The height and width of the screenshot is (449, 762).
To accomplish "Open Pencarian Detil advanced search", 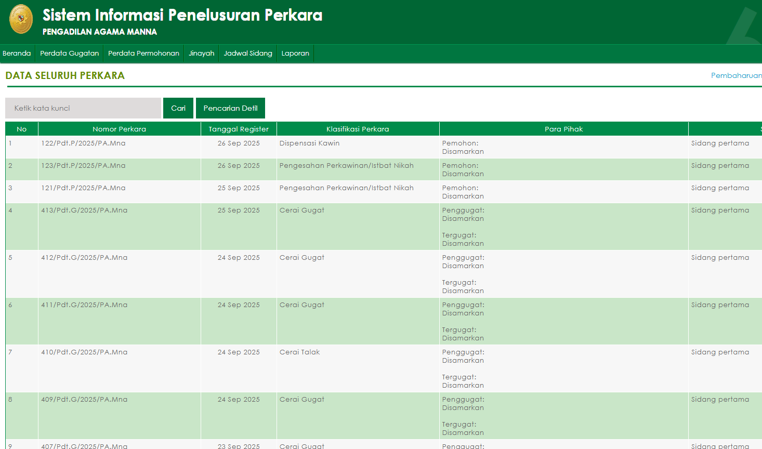I will point(230,108).
